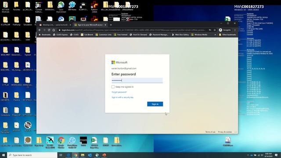Select the Content Authoring desktop shortcut
Viewport: 281px width, 158px height.
(x=39, y=7)
